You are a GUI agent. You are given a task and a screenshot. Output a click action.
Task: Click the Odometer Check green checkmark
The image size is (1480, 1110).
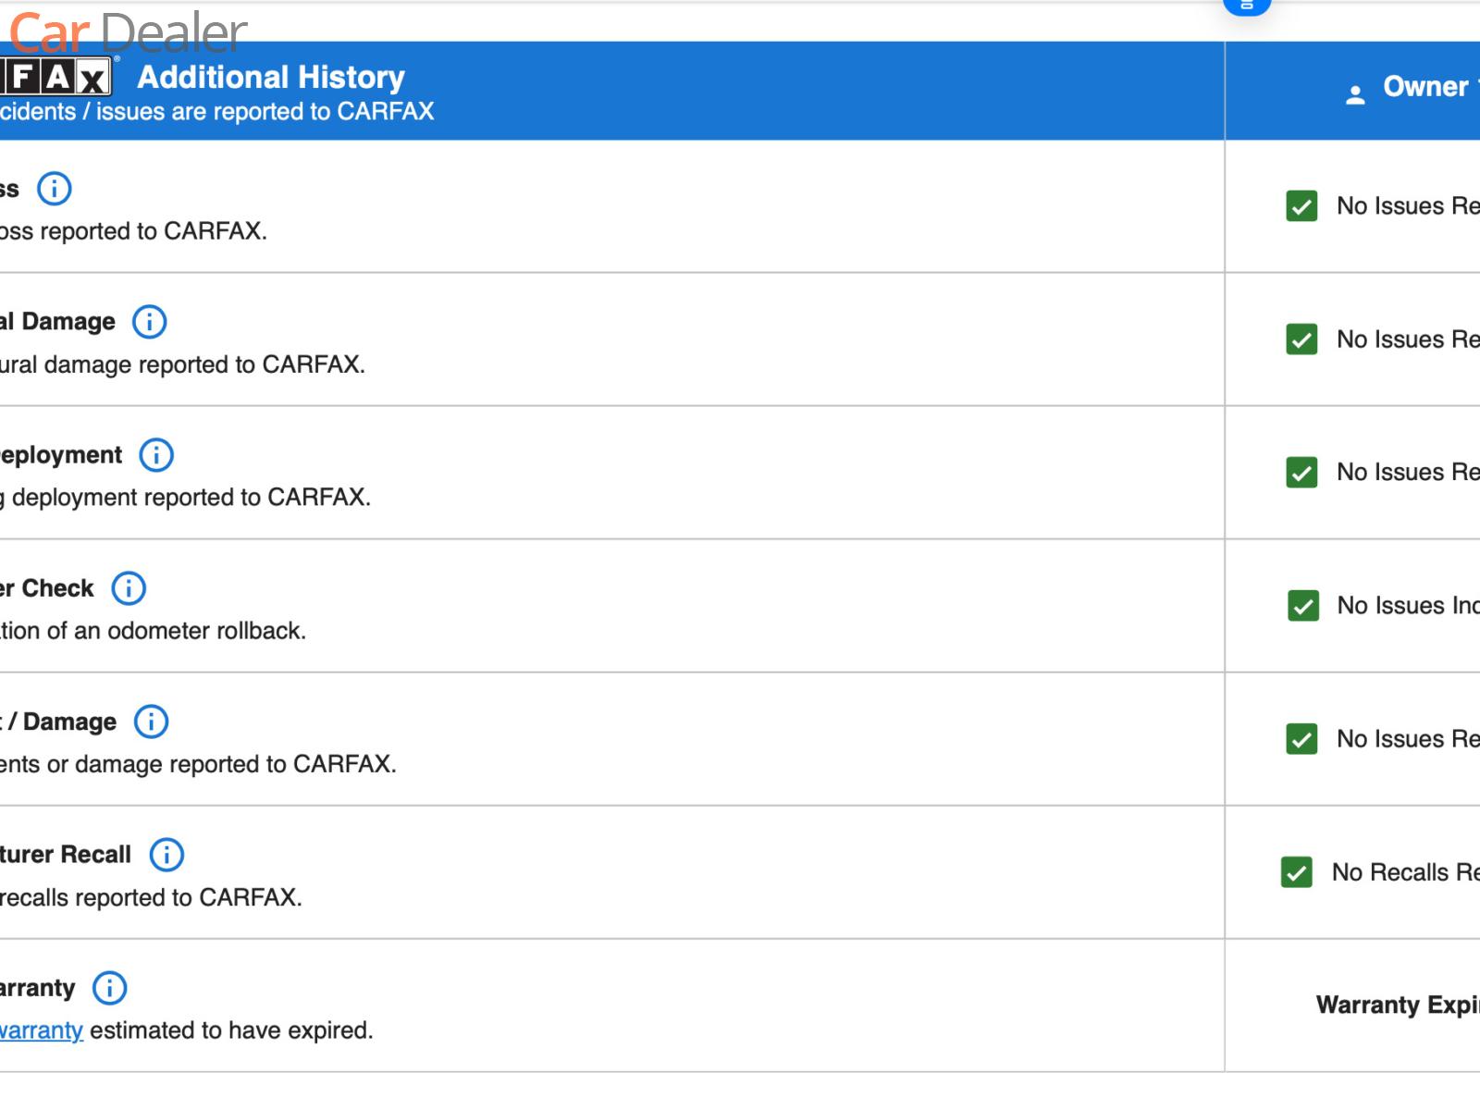1303,606
